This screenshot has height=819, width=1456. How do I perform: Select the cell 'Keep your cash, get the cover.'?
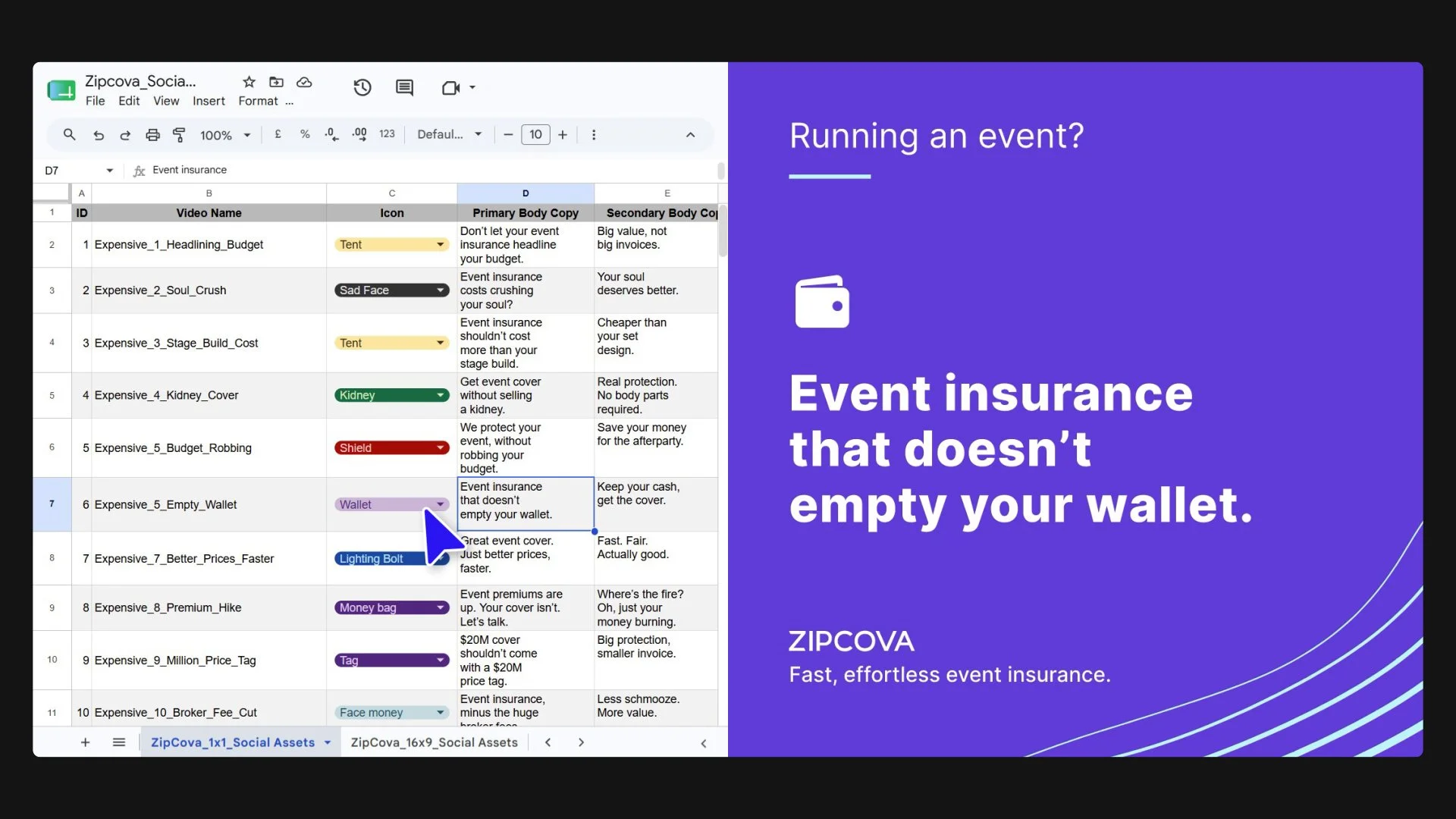pos(656,504)
